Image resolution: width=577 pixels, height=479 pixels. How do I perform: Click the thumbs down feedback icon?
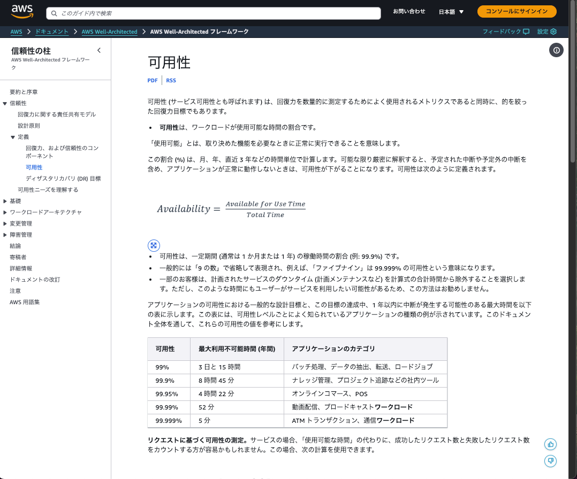(x=550, y=461)
